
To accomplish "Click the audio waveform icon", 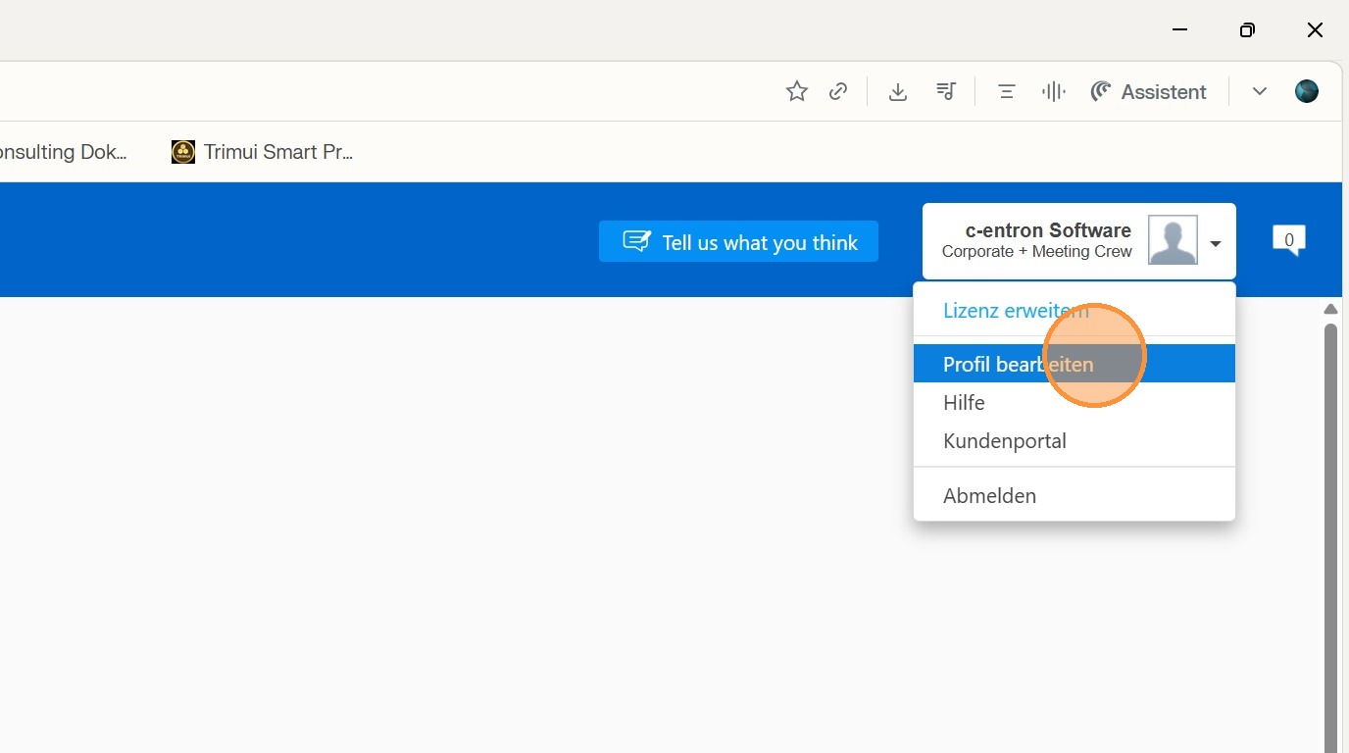I will pyautogui.click(x=1054, y=91).
